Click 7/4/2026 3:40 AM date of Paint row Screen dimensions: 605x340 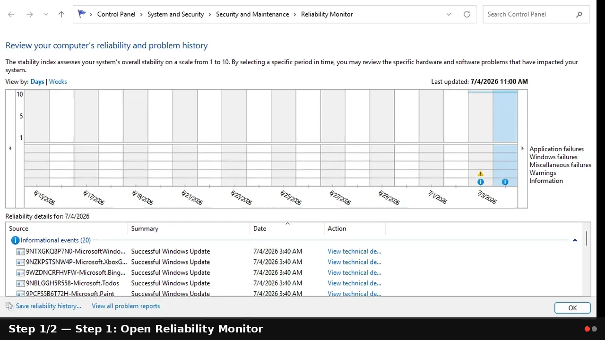tap(278, 293)
